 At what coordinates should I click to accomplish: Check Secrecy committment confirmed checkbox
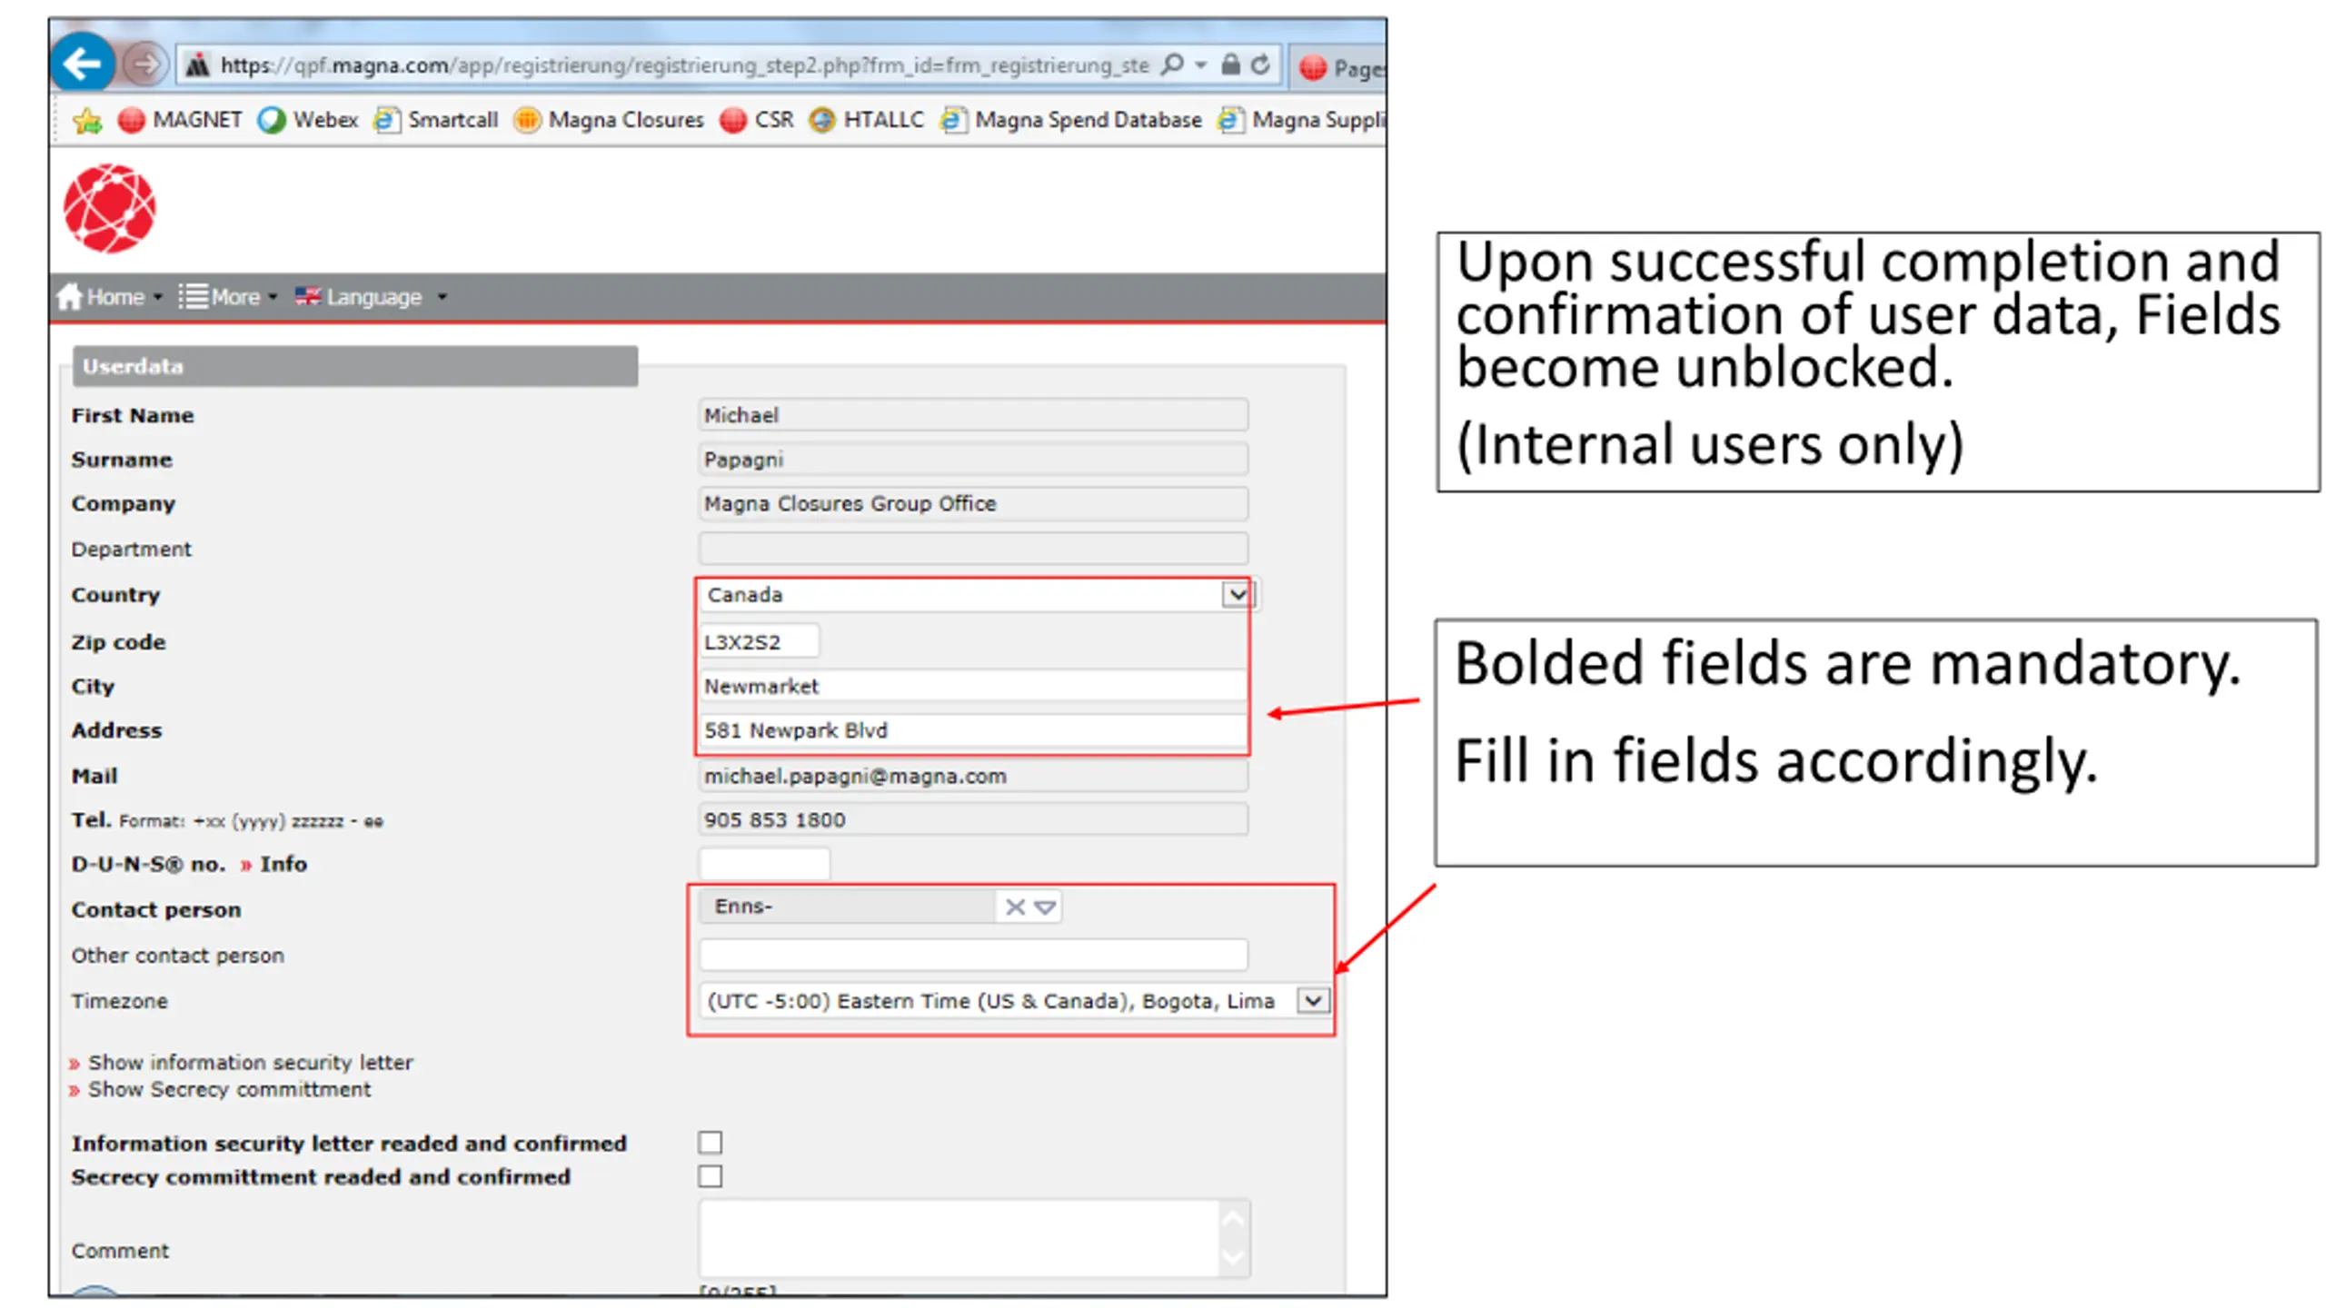click(711, 1176)
